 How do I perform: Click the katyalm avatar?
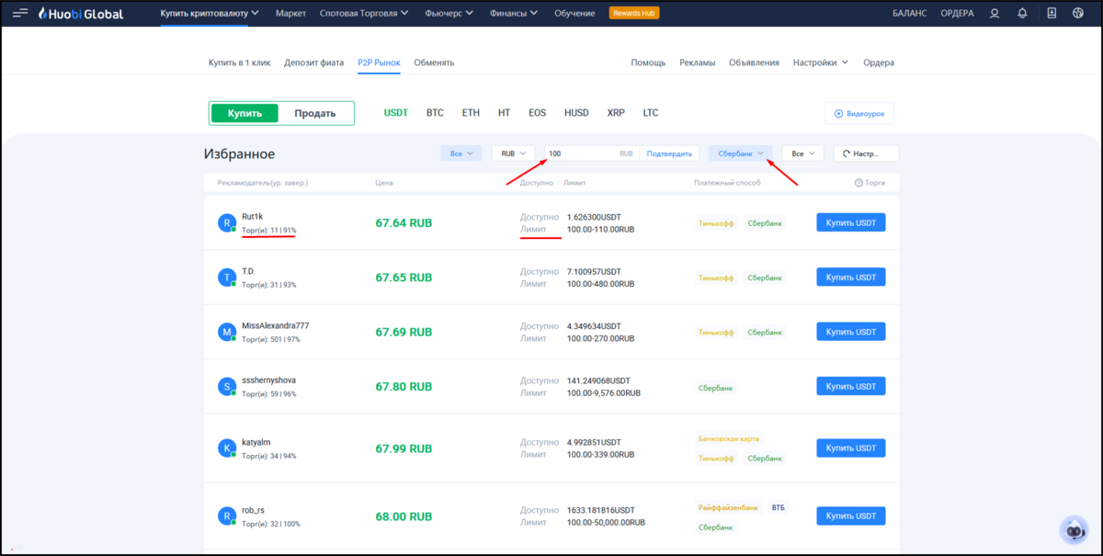pos(226,448)
